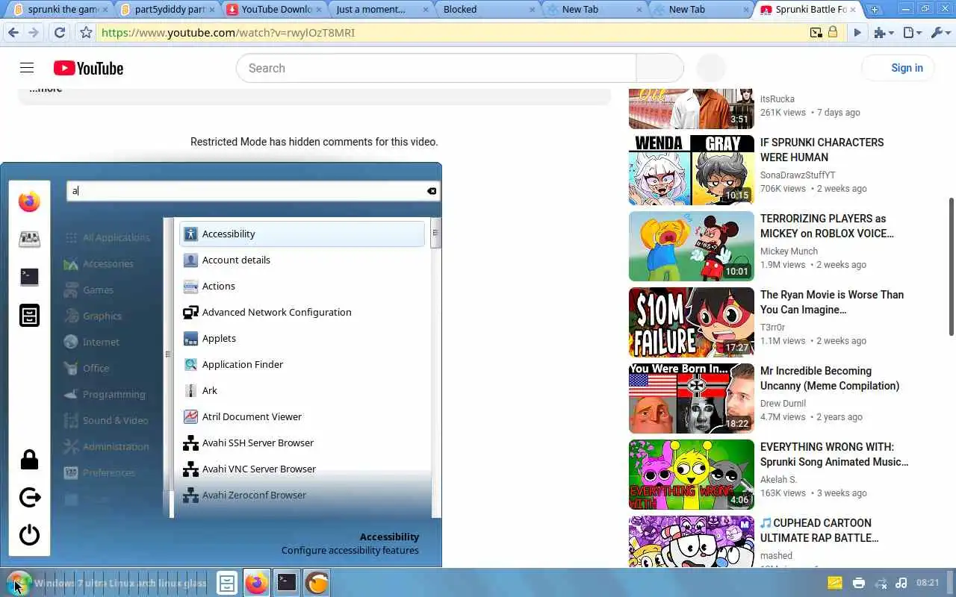Bookmark this page with the star icon

86,33
